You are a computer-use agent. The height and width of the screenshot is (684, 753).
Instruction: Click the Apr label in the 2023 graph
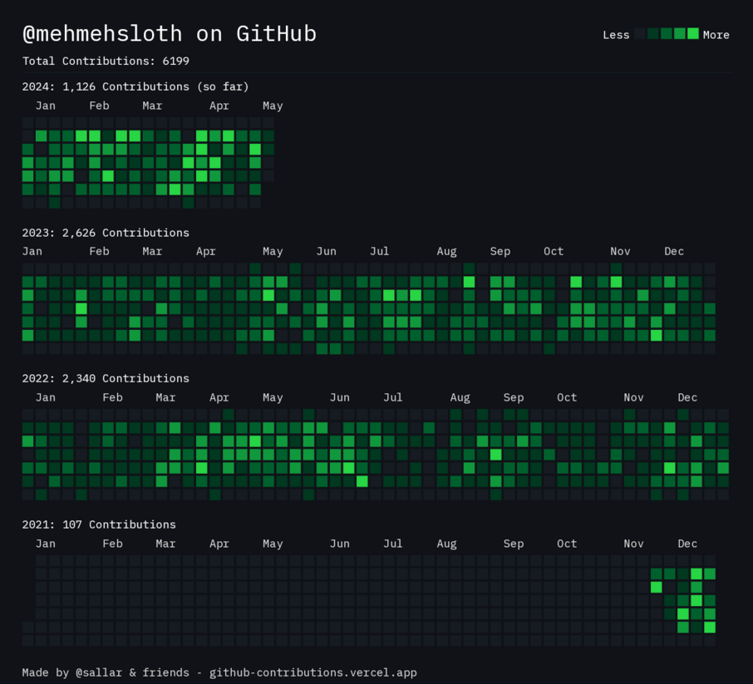(206, 251)
